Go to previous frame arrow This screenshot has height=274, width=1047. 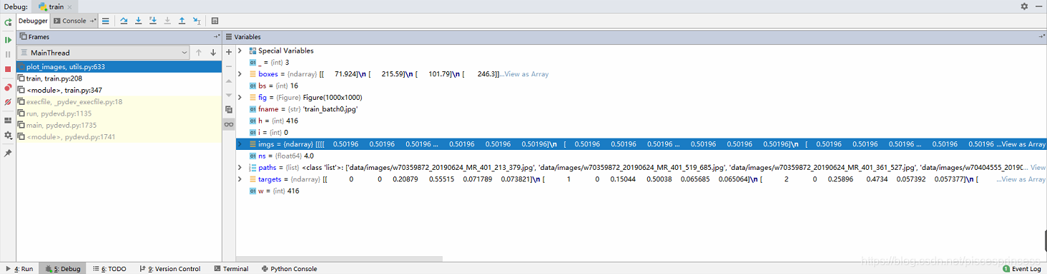click(x=199, y=52)
